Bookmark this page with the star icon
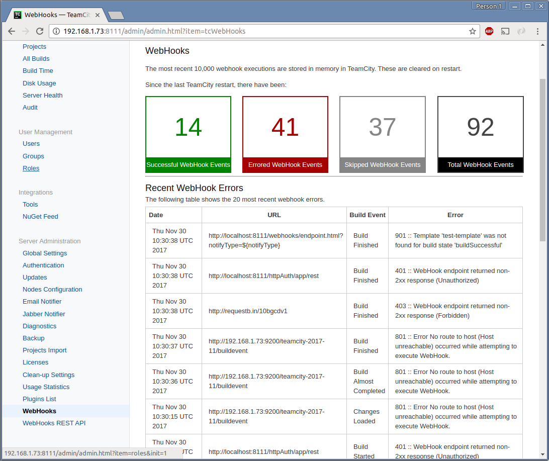Image resolution: width=549 pixels, height=461 pixels. 472,31
